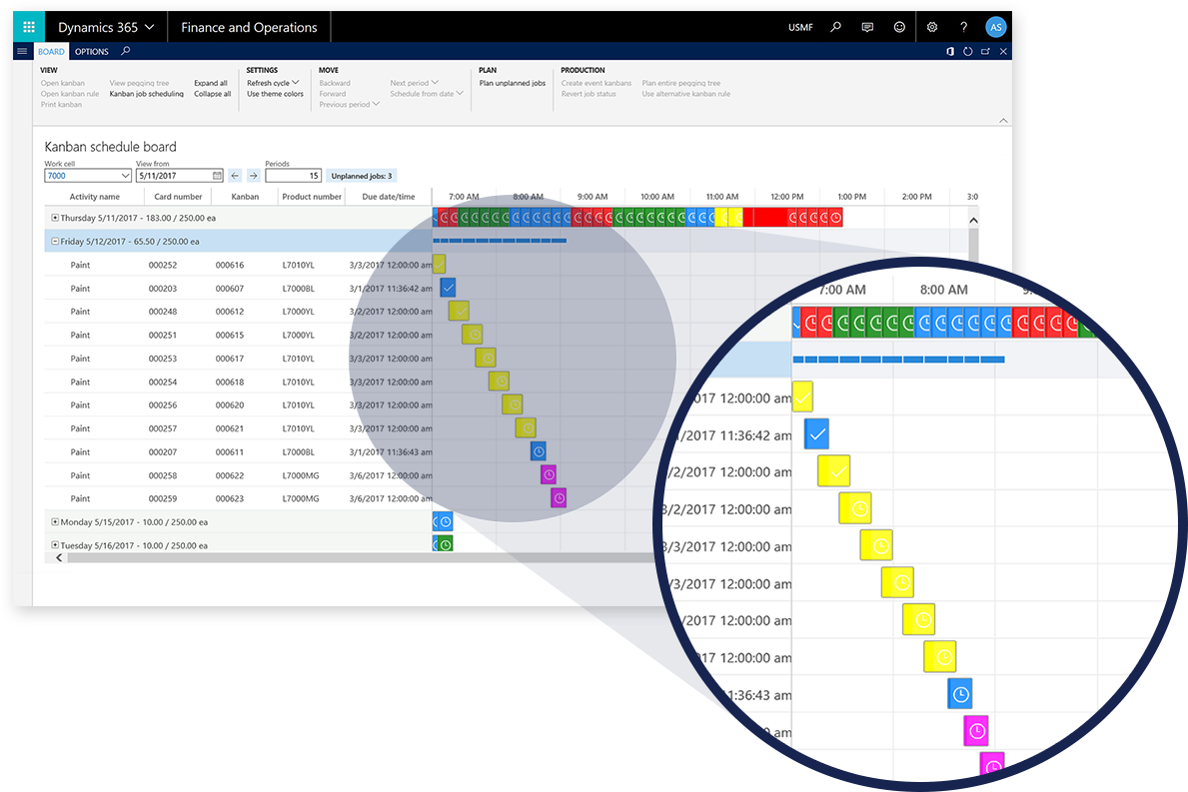
Task: Select the yellow clock job for card 000251
Action: click(472, 334)
